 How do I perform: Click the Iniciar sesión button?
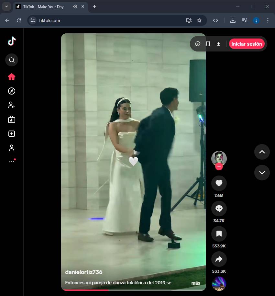247,44
